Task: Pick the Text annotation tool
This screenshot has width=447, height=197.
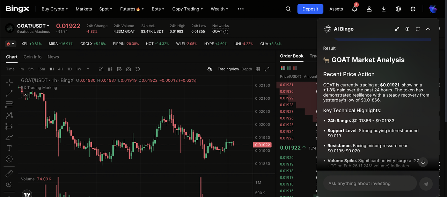Action: 9,148
